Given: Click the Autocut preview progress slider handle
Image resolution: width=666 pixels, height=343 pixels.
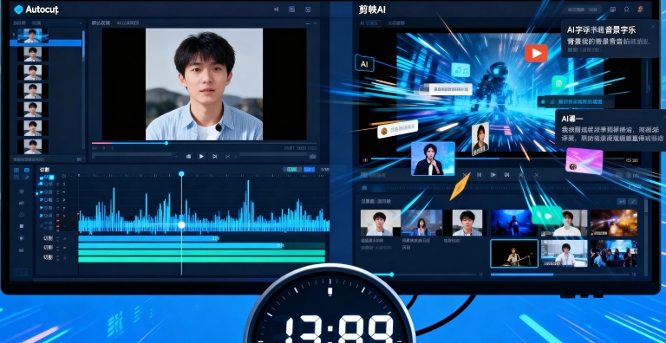Looking at the screenshot, I should click(x=166, y=143).
